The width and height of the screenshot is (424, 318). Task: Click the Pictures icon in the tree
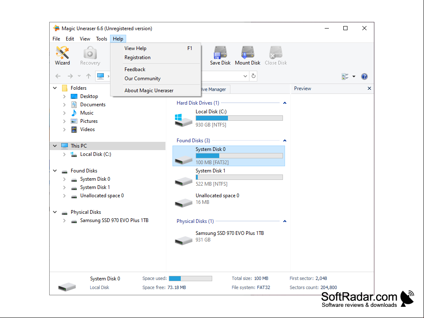[x=74, y=121]
